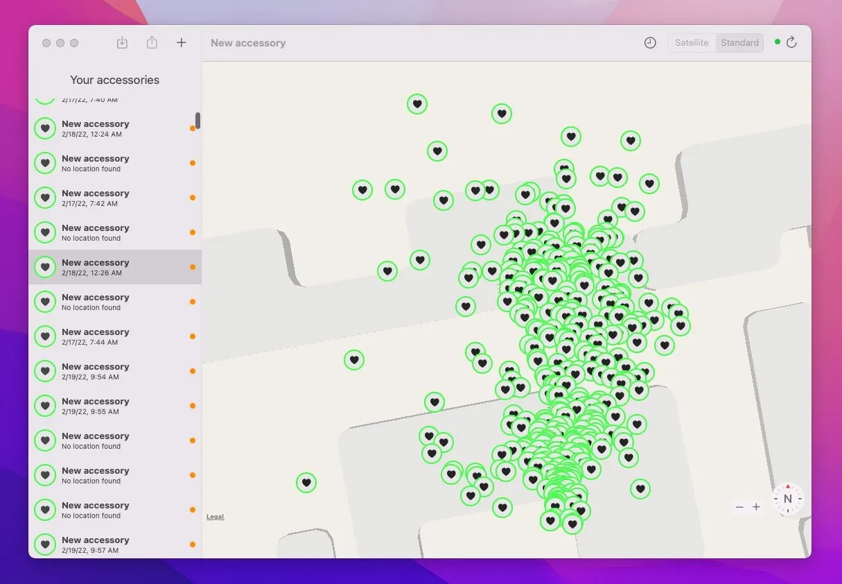The height and width of the screenshot is (584, 842).
Task: Click the refresh reload icon
Action: pyautogui.click(x=792, y=42)
